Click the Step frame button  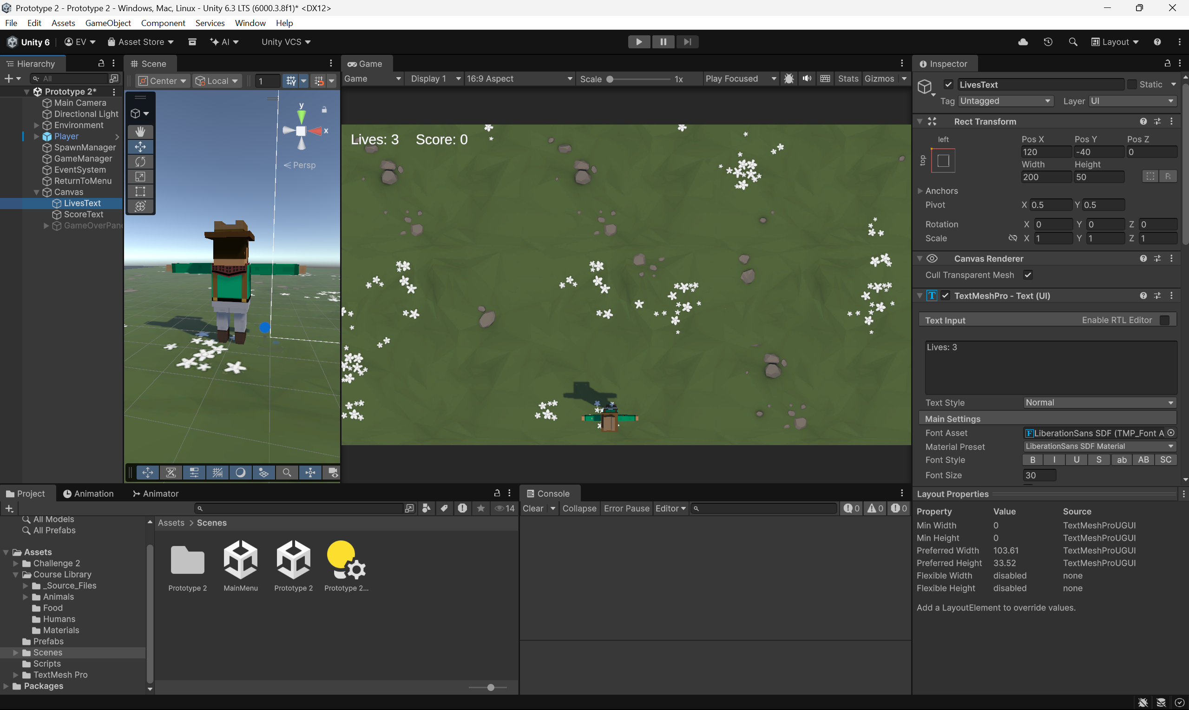click(687, 42)
